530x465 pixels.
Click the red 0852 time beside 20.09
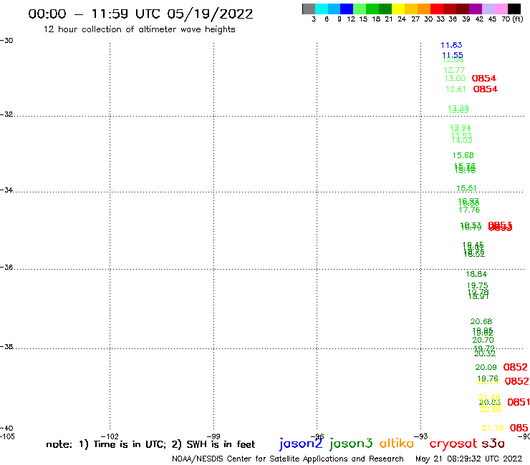coord(516,367)
